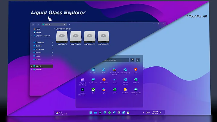Click the Windows Start button on taskbar

[91, 113]
